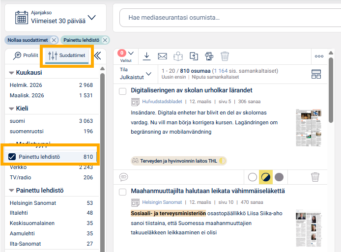
Task: Click the results list scrollbar handle
Action: (331, 90)
